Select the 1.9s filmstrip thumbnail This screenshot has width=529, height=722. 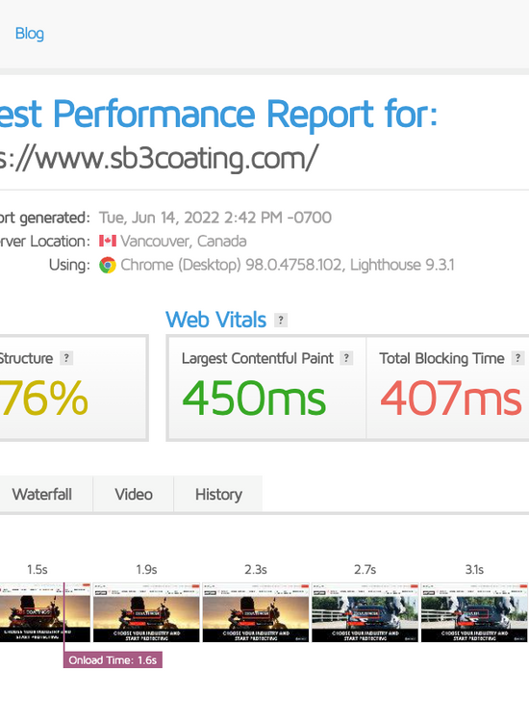pyautogui.click(x=147, y=612)
